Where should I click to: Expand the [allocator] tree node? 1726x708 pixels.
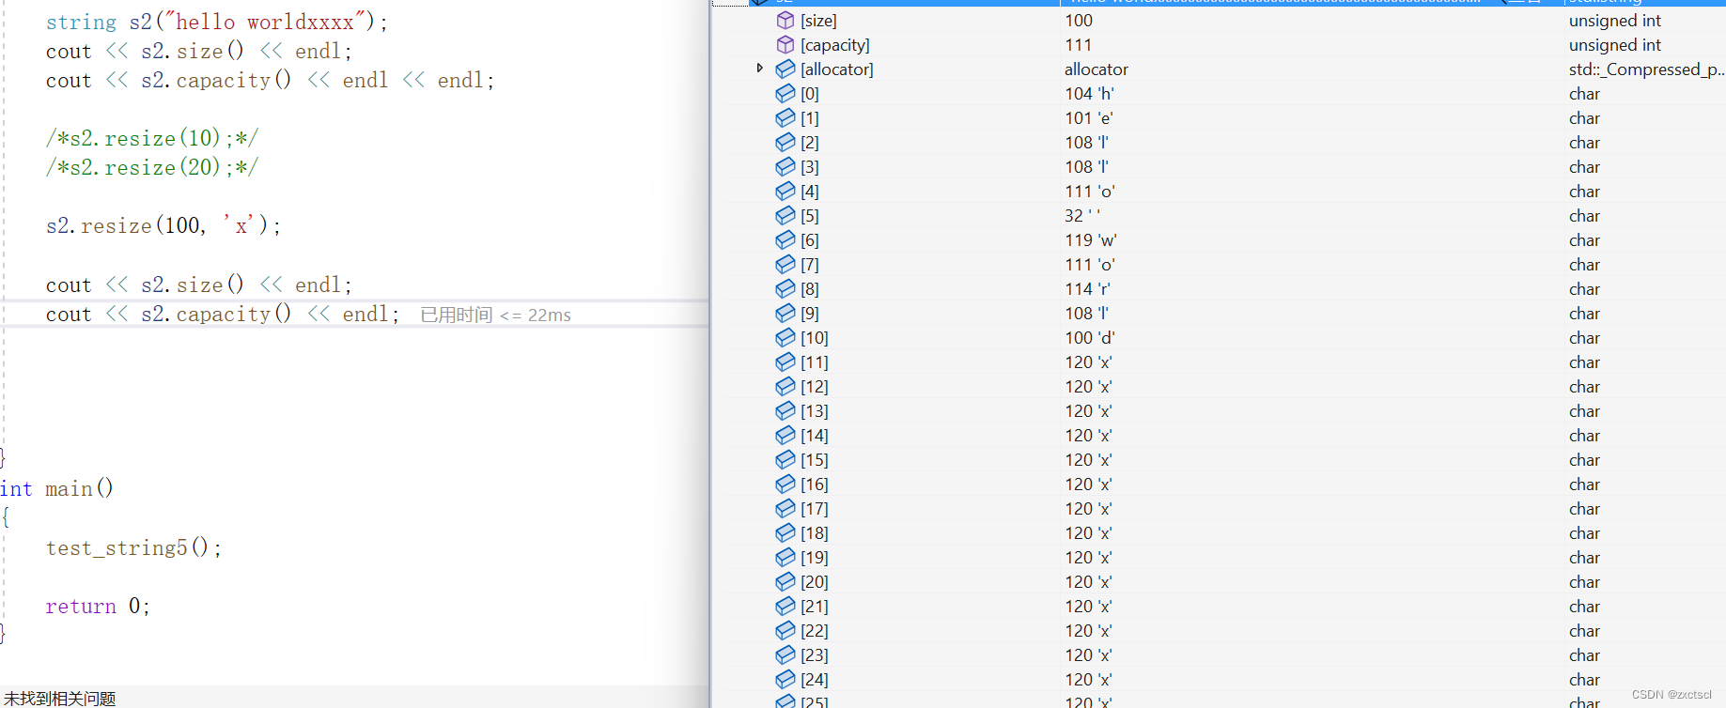tap(760, 69)
